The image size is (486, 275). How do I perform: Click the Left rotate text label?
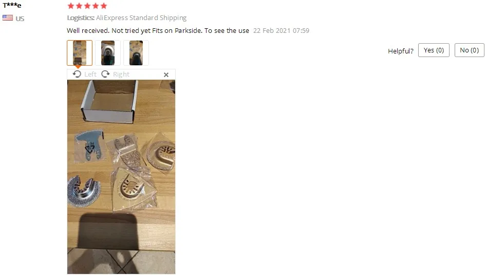click(x=90, y=75)
